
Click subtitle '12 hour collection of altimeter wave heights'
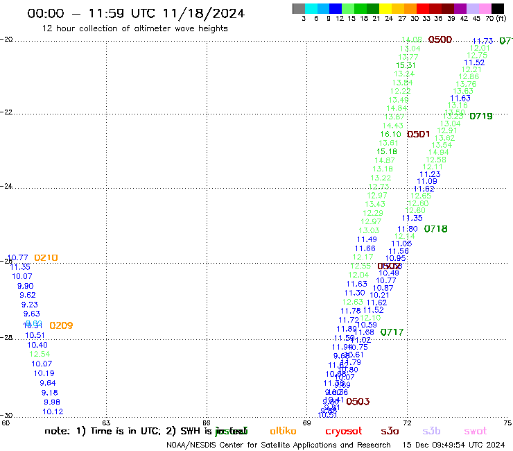click(134, 28)
